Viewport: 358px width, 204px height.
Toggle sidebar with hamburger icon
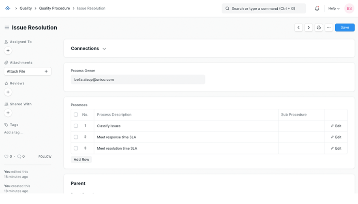coord(7,28)
